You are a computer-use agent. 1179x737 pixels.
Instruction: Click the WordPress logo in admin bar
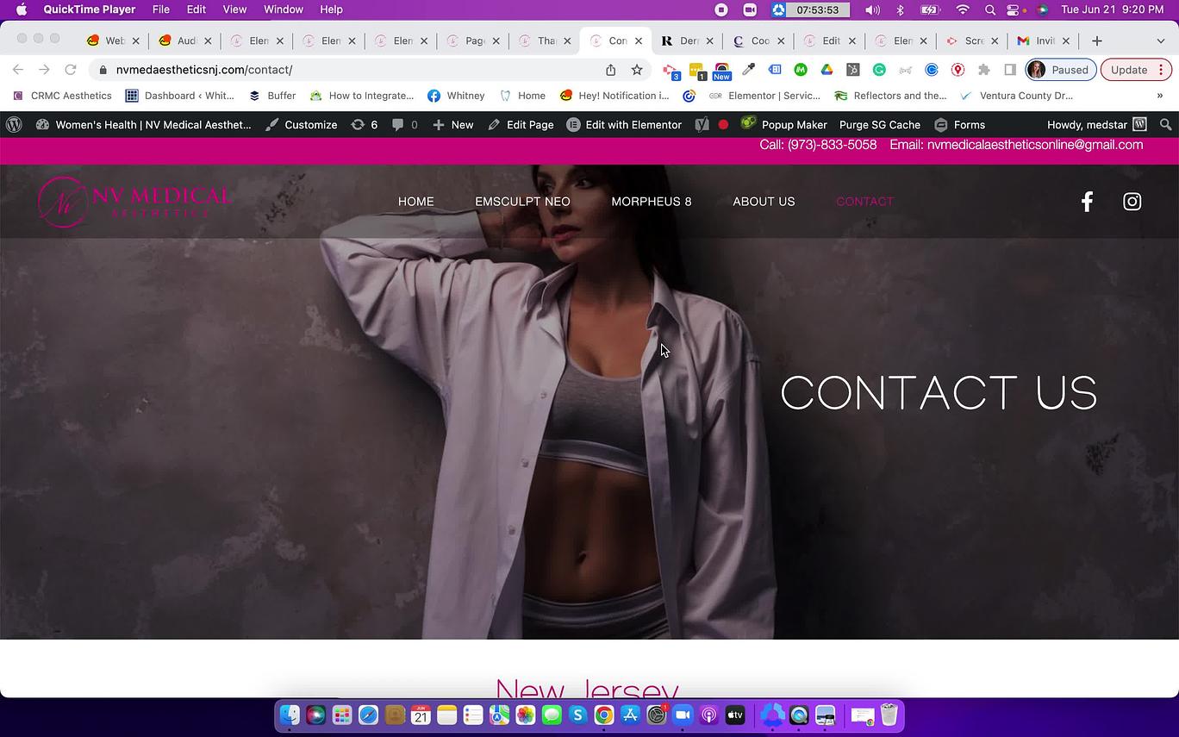click(14, 125)
